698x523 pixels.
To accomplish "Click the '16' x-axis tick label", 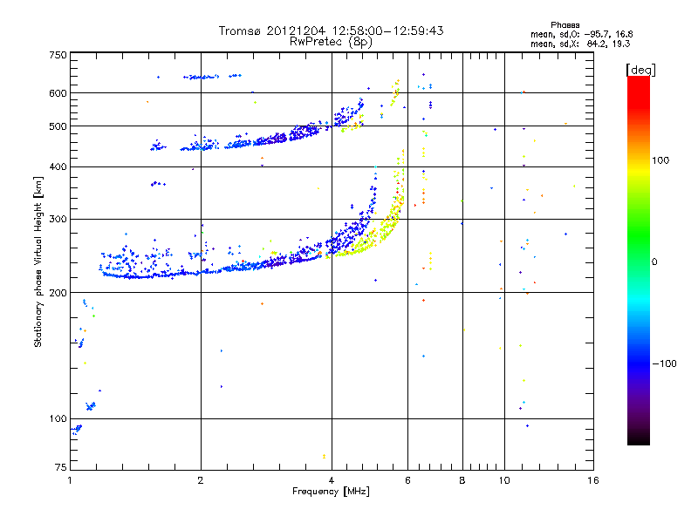I will click(x=593, y=480).
